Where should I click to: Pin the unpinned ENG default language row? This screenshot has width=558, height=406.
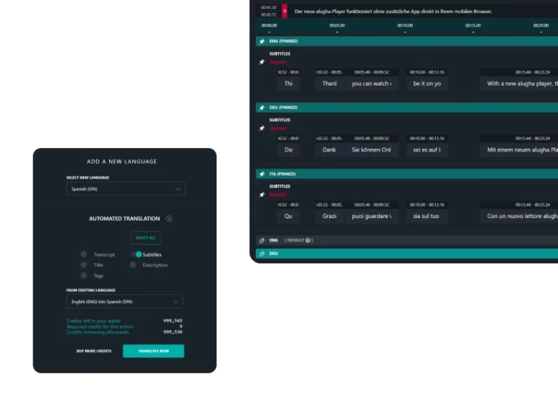(262, 240)
